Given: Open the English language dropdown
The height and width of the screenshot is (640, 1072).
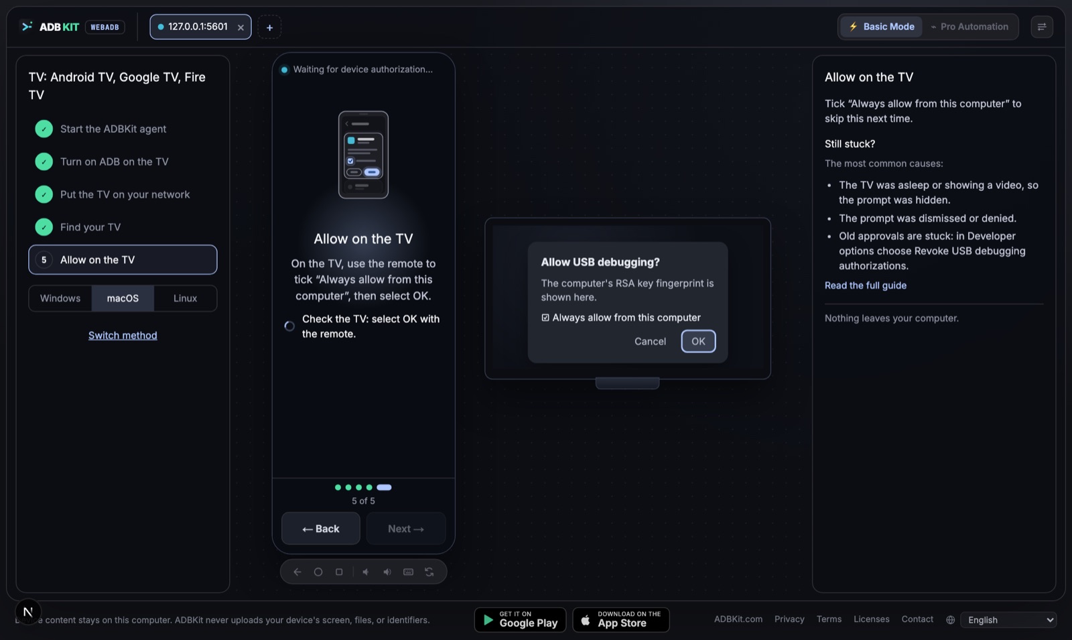Looking at the screenshot, I should pos(1008,620).
